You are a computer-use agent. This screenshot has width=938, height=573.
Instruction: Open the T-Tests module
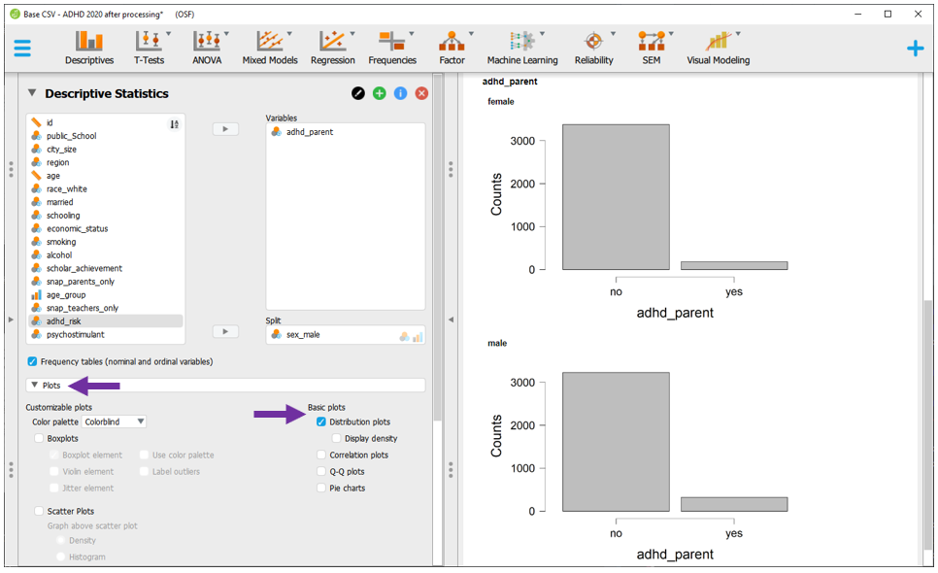[x=149, y=48]
